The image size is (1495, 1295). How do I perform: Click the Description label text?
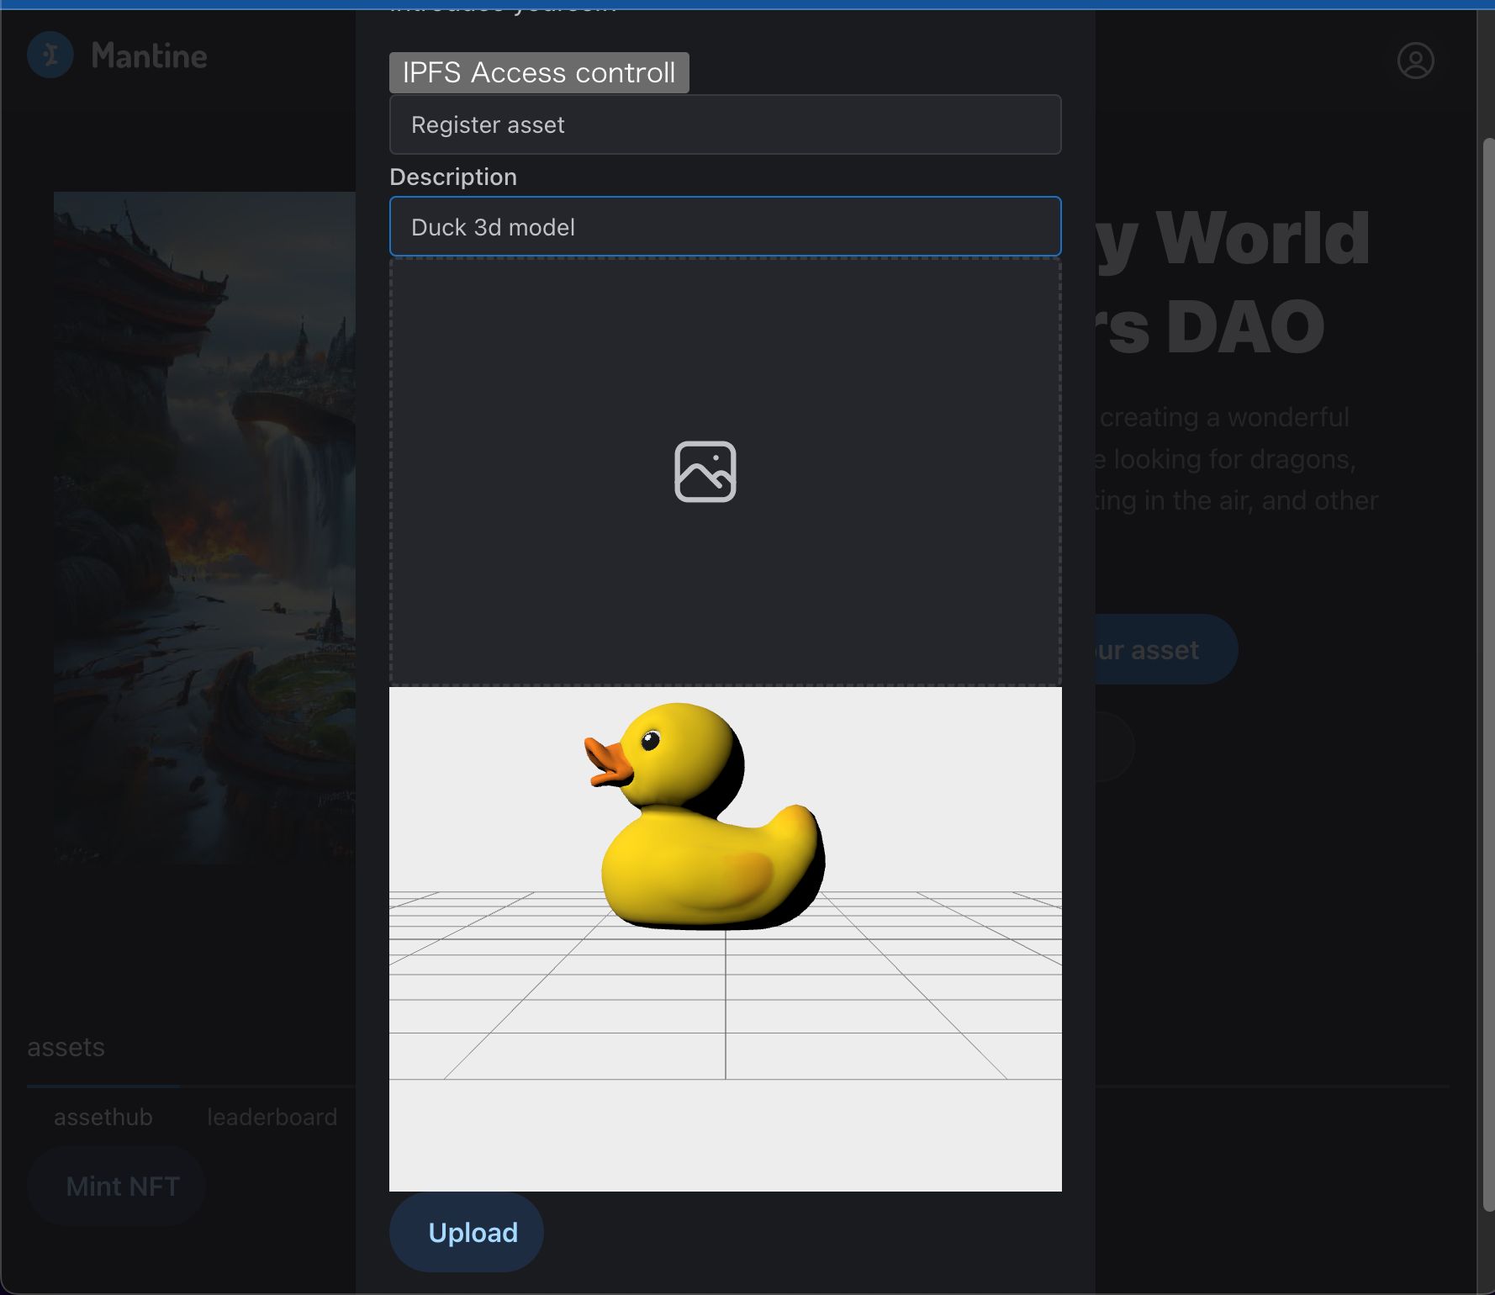[453, 177]
